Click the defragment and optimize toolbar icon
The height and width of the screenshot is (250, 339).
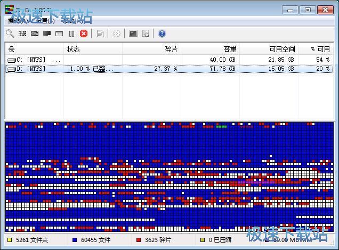35,34
